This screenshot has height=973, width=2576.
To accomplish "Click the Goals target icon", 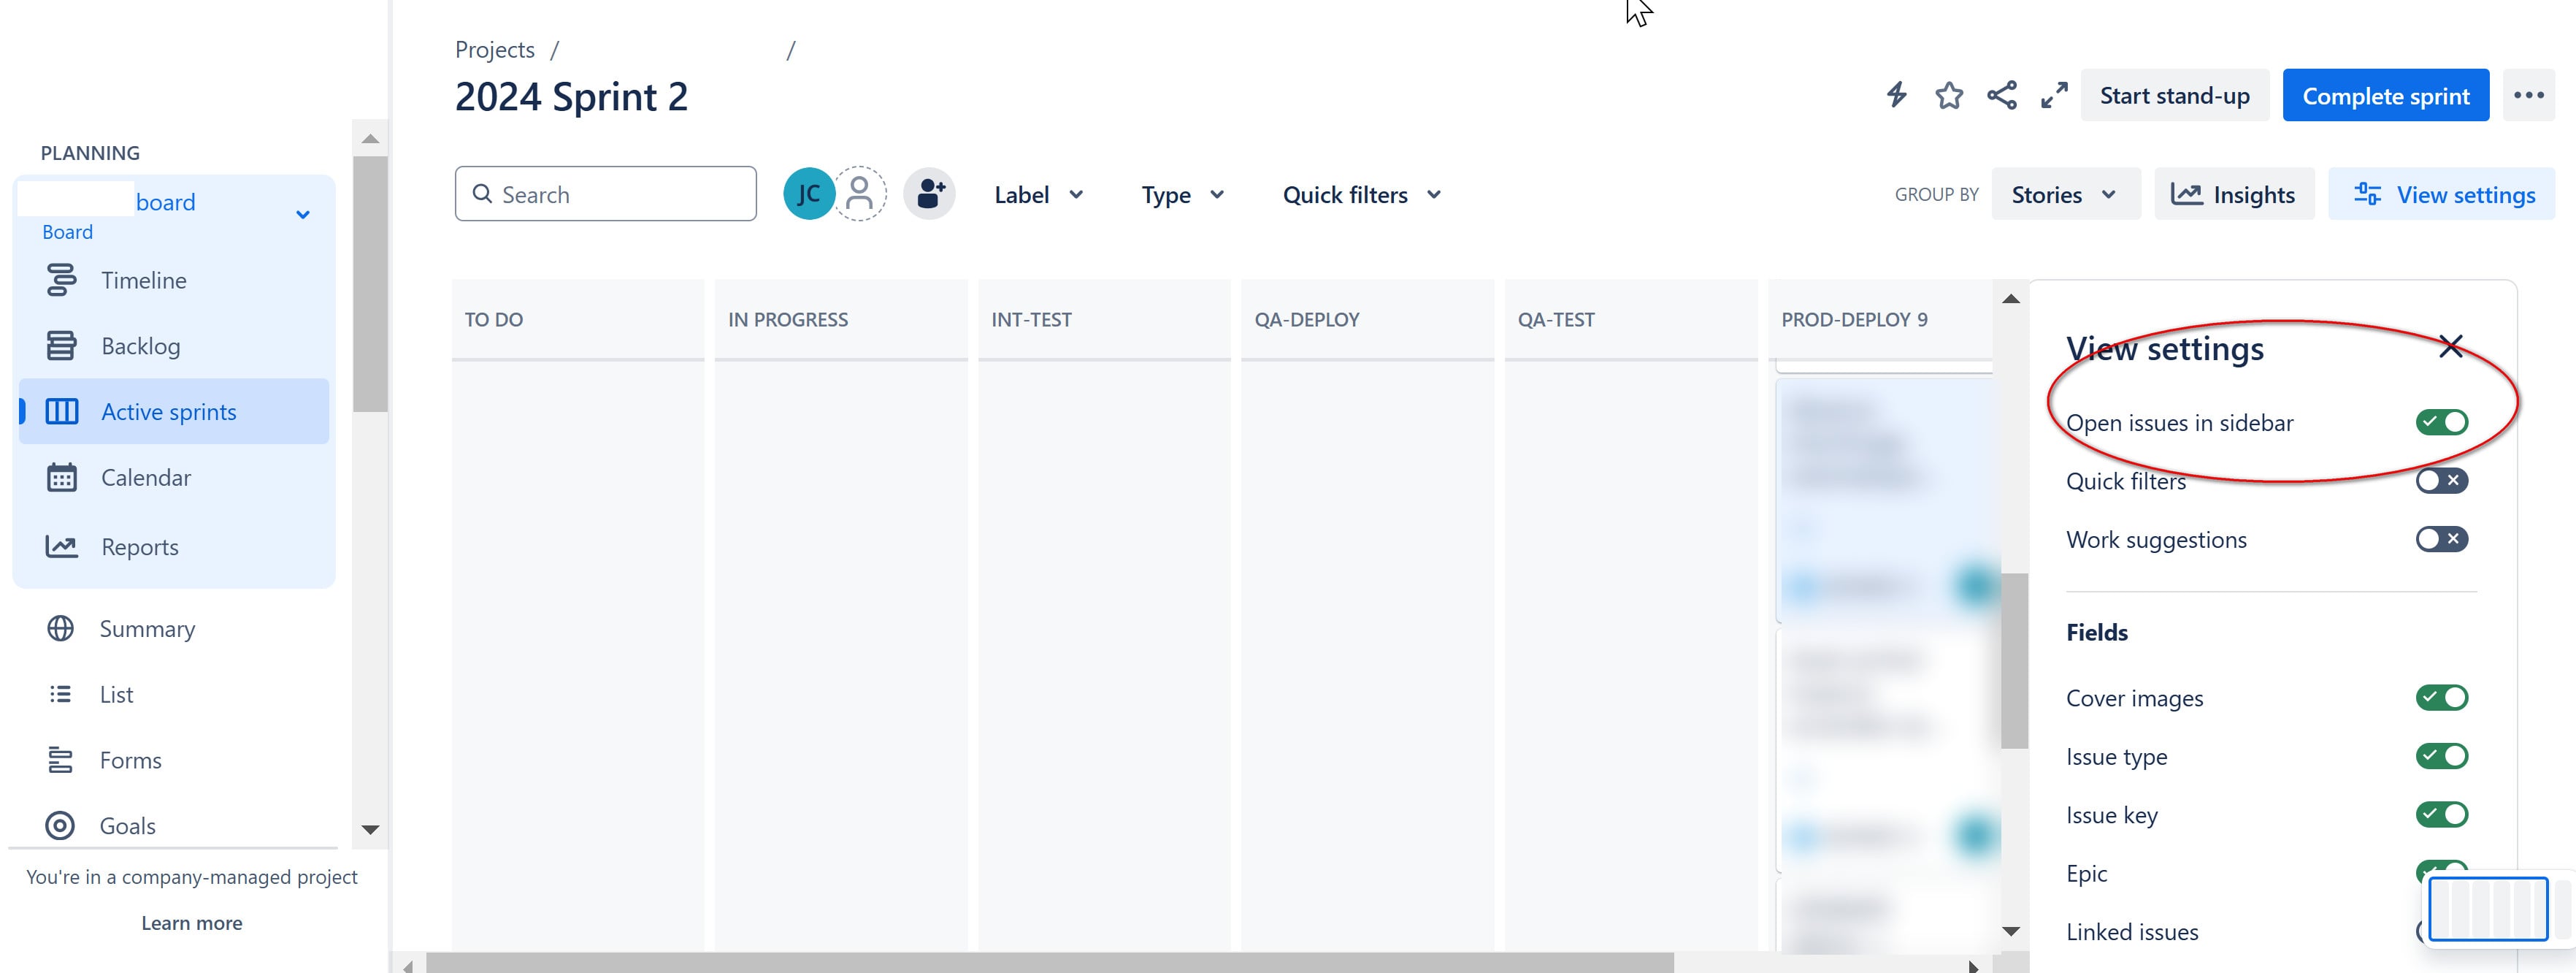I will pyautogui.click(x=60, y=826).
